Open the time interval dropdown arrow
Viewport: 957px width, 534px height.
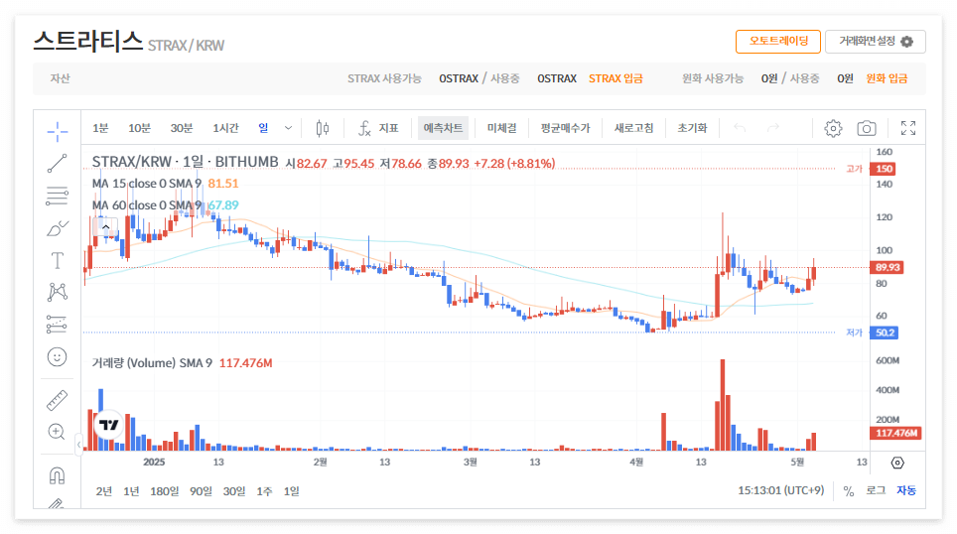click(x=288, y=128)
